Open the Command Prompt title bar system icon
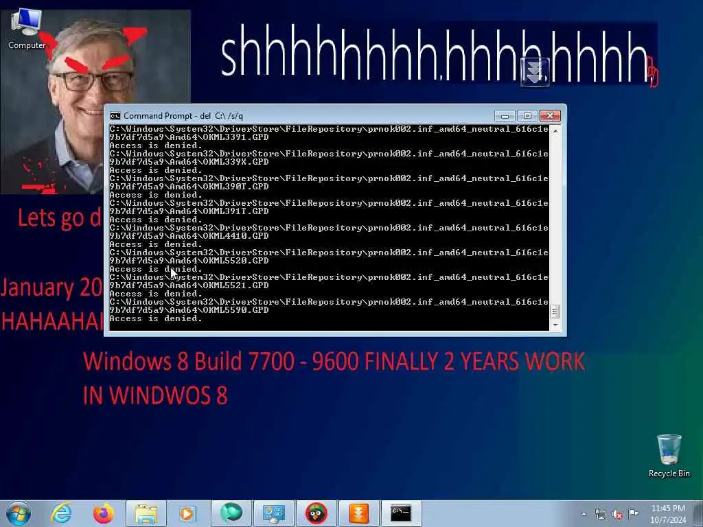 [115, 116]
